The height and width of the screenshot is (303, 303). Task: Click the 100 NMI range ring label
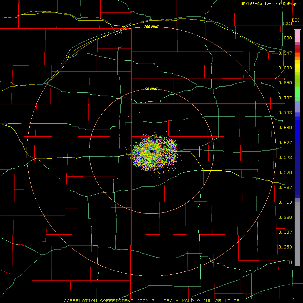click(151, 27)
